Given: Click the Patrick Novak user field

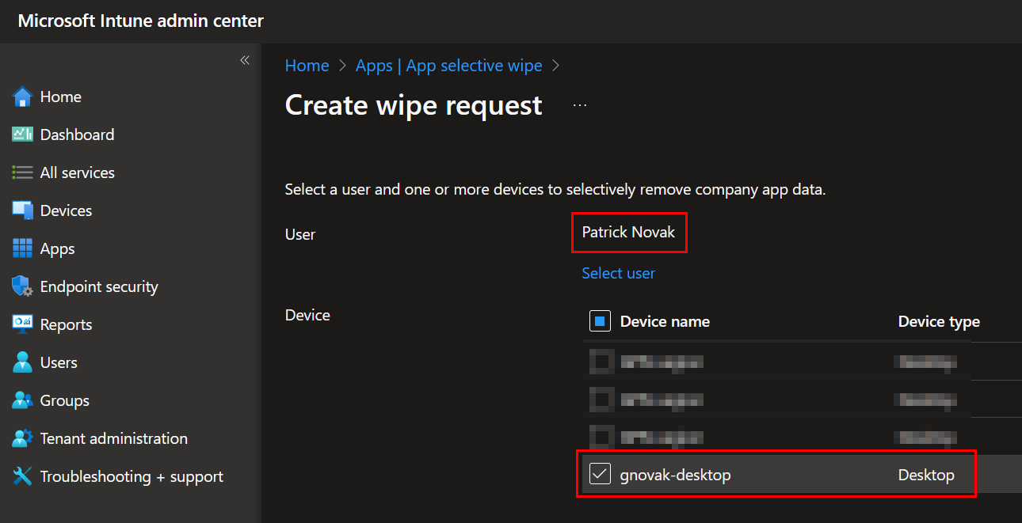Looking at the screenshot, I should click(629, 232).
